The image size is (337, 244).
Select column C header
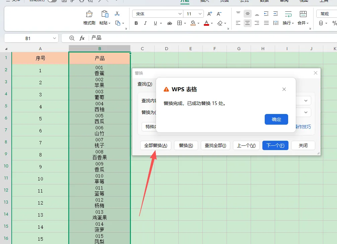(x=142, y=49)
